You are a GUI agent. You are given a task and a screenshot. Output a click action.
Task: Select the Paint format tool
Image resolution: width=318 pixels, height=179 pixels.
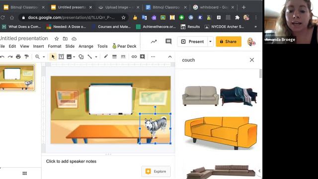[26, 57]
